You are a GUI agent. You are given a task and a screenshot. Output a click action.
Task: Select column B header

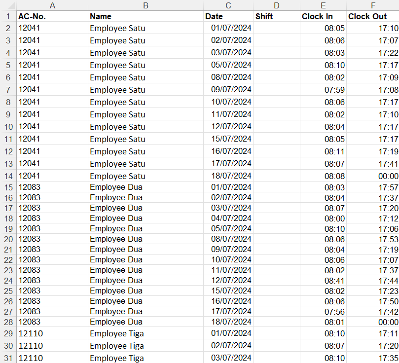coord(145,5)
